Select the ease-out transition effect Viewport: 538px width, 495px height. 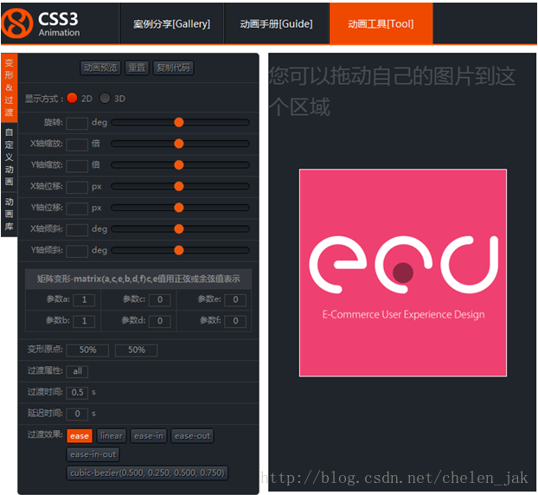coord(193,436)
